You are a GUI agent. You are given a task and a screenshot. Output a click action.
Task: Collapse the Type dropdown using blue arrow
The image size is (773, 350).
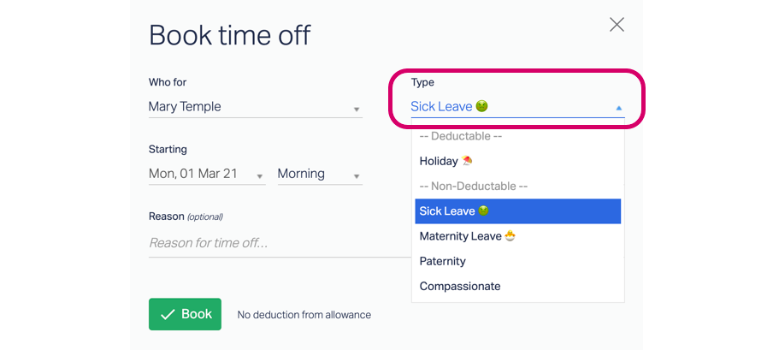[x=619, y=108]
